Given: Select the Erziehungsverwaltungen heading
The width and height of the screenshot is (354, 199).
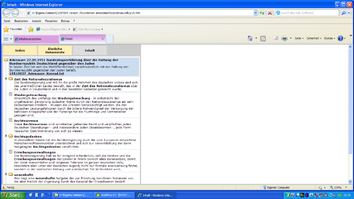Looking at the screenshot, I should [x=35, y=152].
